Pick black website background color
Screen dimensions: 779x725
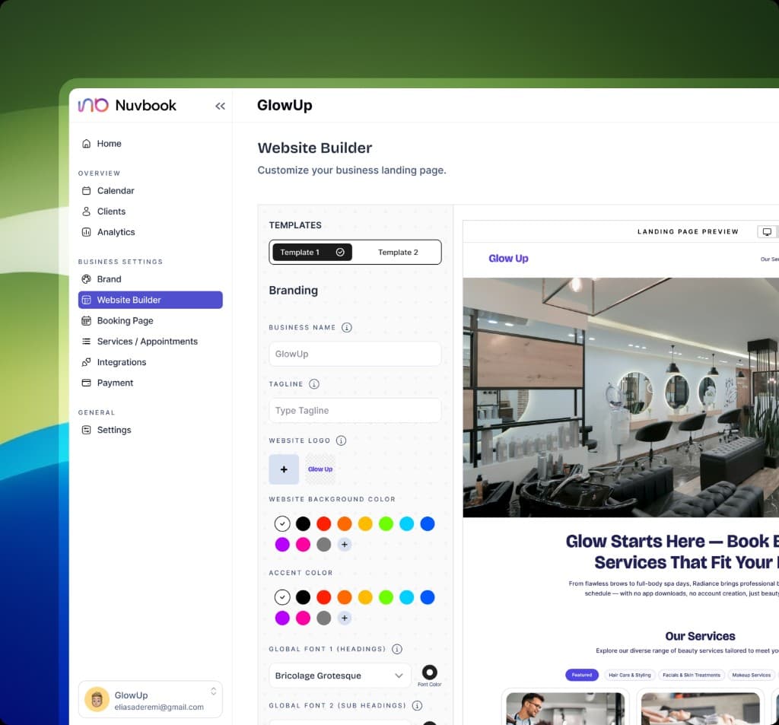(303, 523)
